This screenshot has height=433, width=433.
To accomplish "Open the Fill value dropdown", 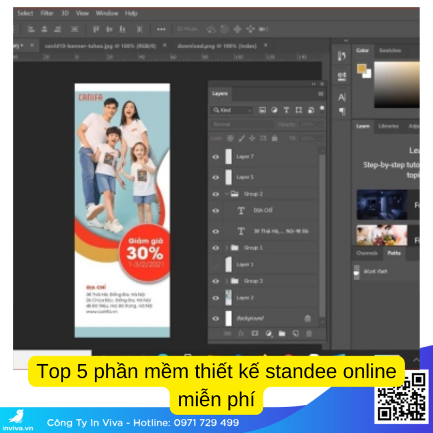I will point(320,138).
